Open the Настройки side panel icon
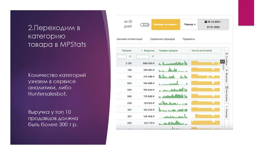The height and width of the screenshot is (155, 278). coord(227,94)
